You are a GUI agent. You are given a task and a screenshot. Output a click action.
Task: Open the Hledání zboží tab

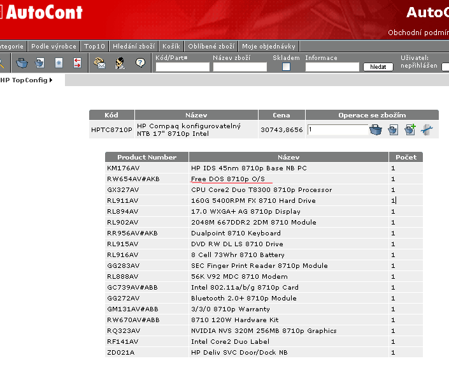point(134,46)
